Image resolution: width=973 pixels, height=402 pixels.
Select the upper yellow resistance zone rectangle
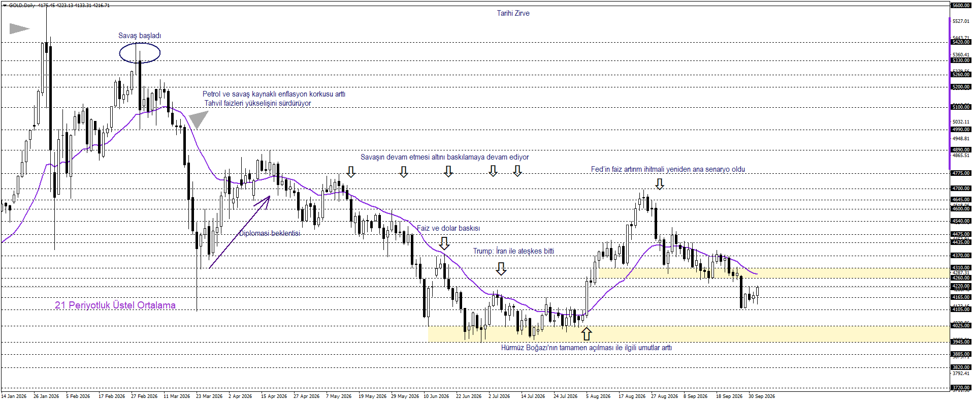(774, 273)
